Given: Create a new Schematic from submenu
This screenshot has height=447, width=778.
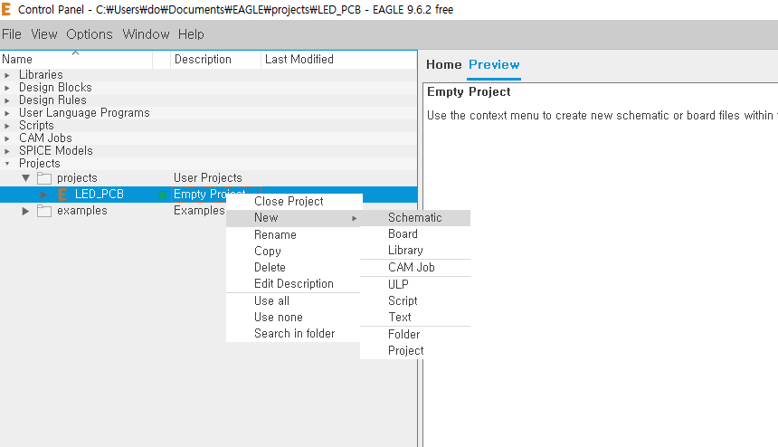Looking at the screenshot, I should tap(415, 218).
